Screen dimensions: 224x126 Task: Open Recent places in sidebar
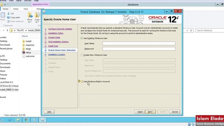(6, 49)
